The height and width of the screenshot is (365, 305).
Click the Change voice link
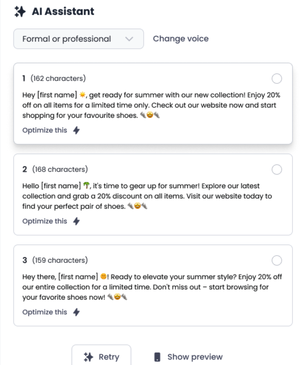coord(180,39)
